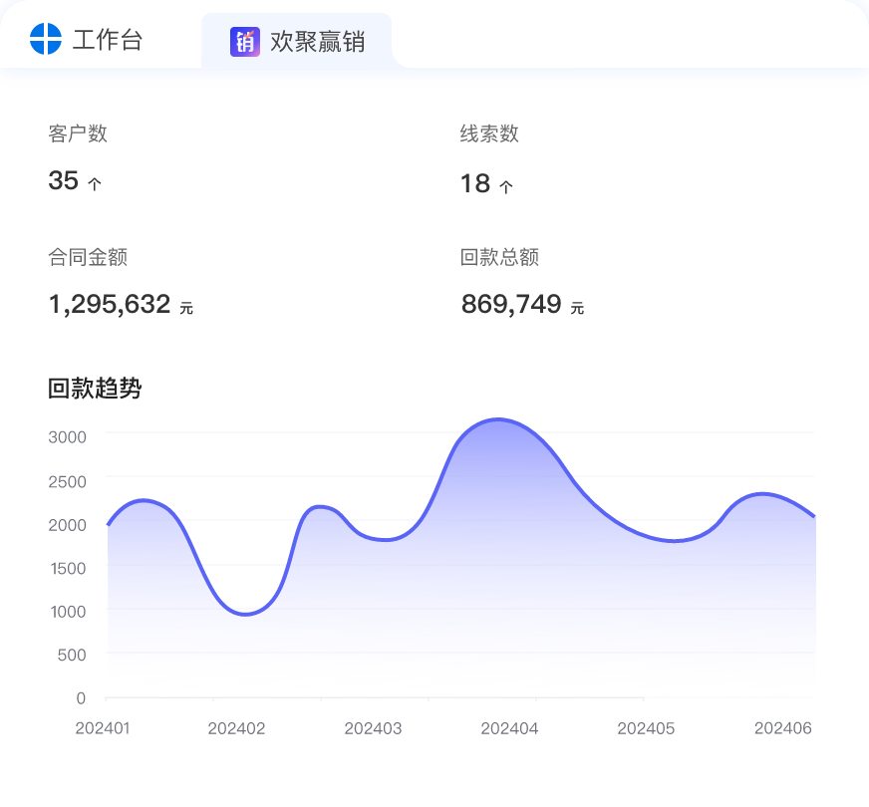The width and height of the screenshot is (869, 807).
Task: Click the 3000 y-axis label
Action: pos(68,437)
